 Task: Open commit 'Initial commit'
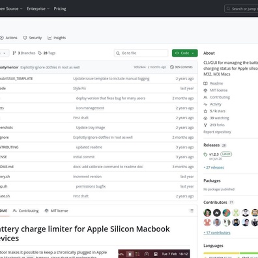[x=84, y=157]
